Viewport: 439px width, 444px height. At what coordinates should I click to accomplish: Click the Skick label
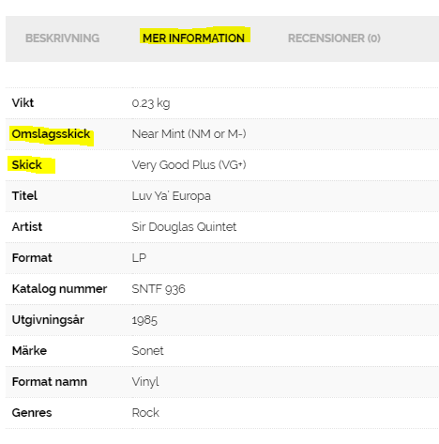[26, 165]
